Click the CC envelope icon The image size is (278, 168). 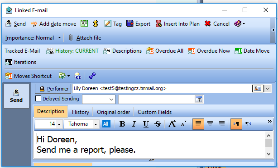78,76
